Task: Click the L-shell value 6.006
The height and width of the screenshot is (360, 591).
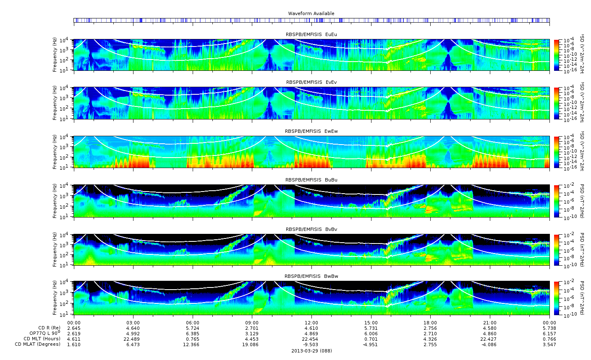Action: coord(371,333)
